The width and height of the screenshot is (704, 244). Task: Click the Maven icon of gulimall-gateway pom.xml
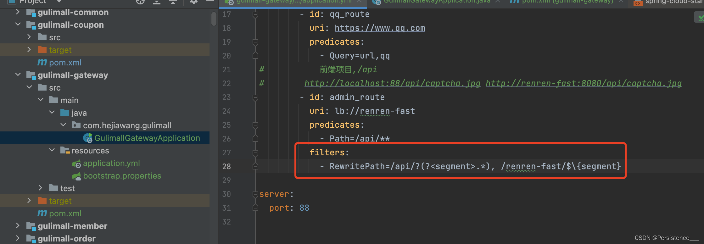coord(42,213)
